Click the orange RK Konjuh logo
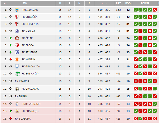Screen dimensions: 159x124 click(17, 59)
